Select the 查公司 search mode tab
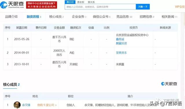The width and height of the screenshot is (185, 109). coord(70,2)
